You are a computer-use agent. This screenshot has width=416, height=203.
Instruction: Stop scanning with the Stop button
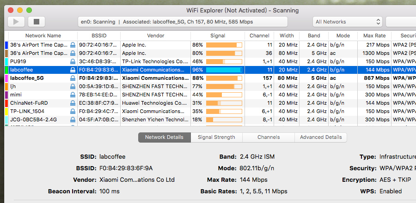click(37, 22)
